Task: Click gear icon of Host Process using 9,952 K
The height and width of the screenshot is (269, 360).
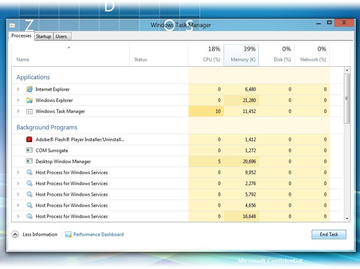Action: click(29, 172)
